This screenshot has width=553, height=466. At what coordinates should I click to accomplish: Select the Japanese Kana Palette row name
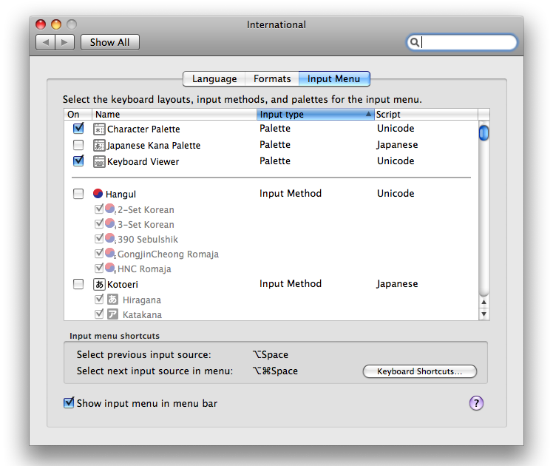(154, 145)
